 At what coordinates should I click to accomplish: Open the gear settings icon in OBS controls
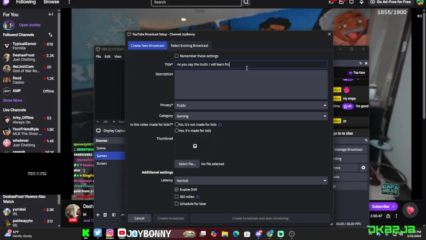(363, 168)
